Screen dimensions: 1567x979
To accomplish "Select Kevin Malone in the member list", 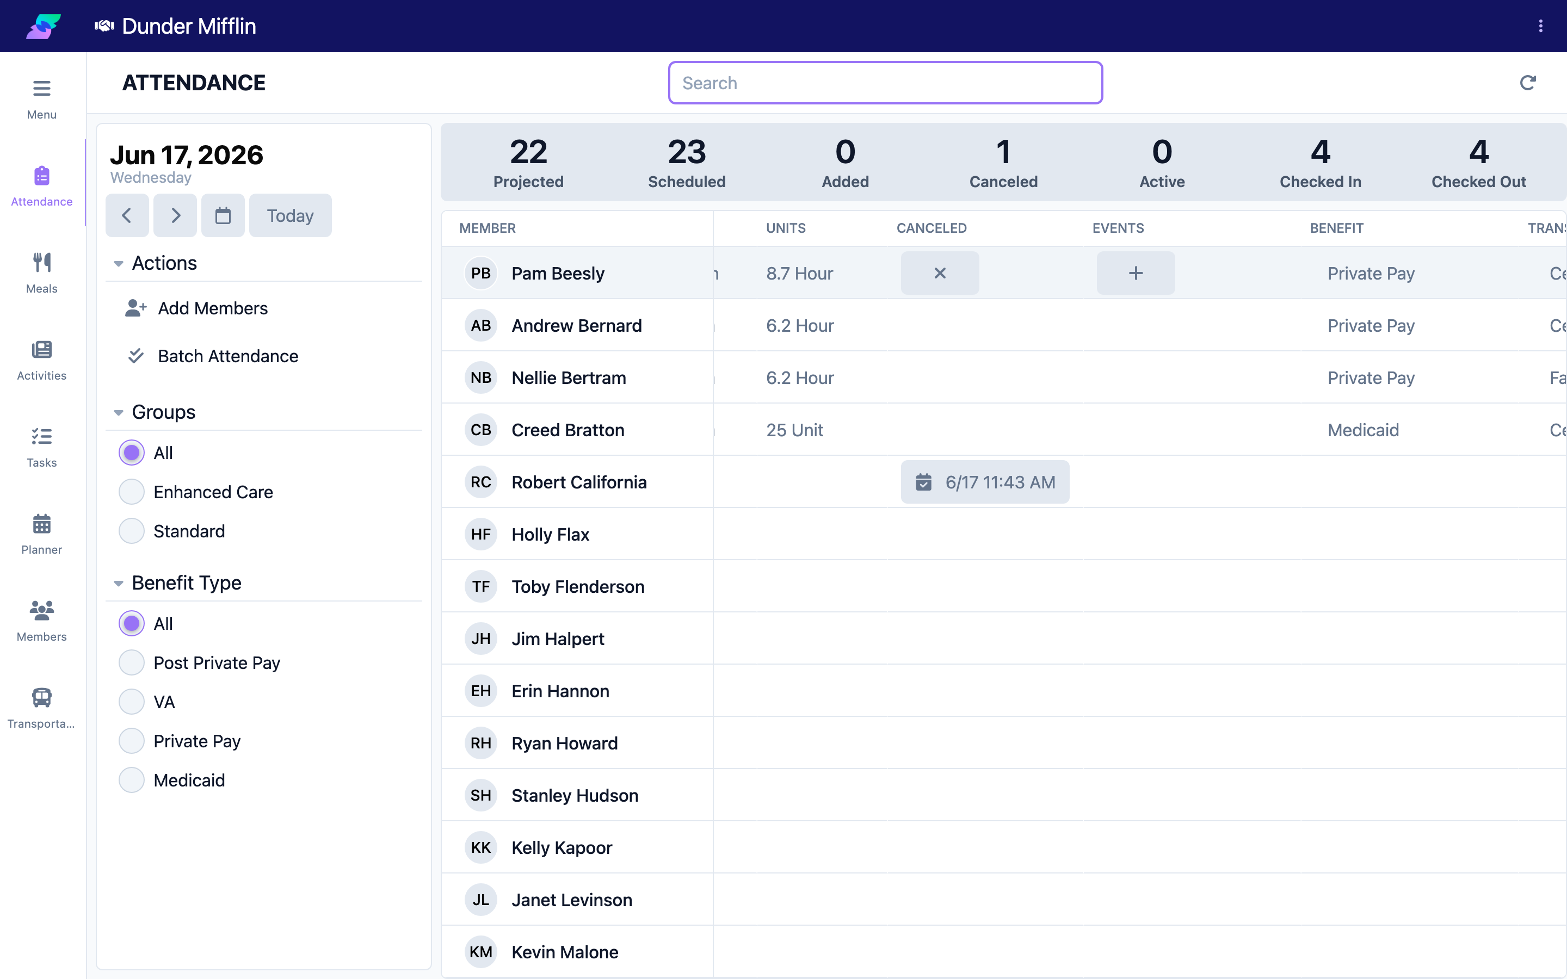I will point(565,952).
